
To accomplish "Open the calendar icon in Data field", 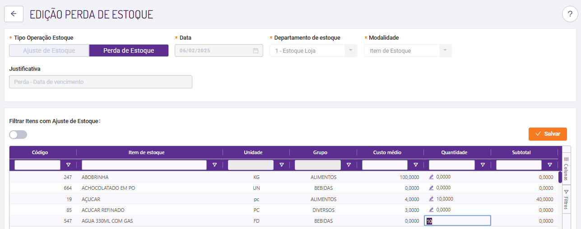I will pyautogui.click(x=256, y=51).
